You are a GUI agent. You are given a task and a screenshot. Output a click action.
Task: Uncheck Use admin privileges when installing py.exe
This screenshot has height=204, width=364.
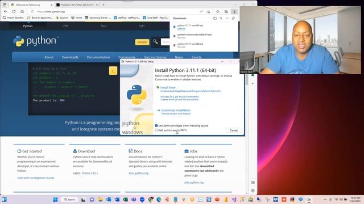(156, 126)
